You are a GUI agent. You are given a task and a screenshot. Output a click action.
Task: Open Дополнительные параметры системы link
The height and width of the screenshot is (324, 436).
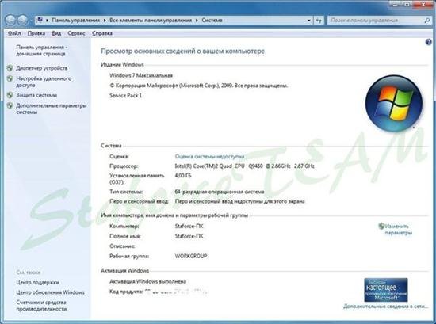(52, 109)
